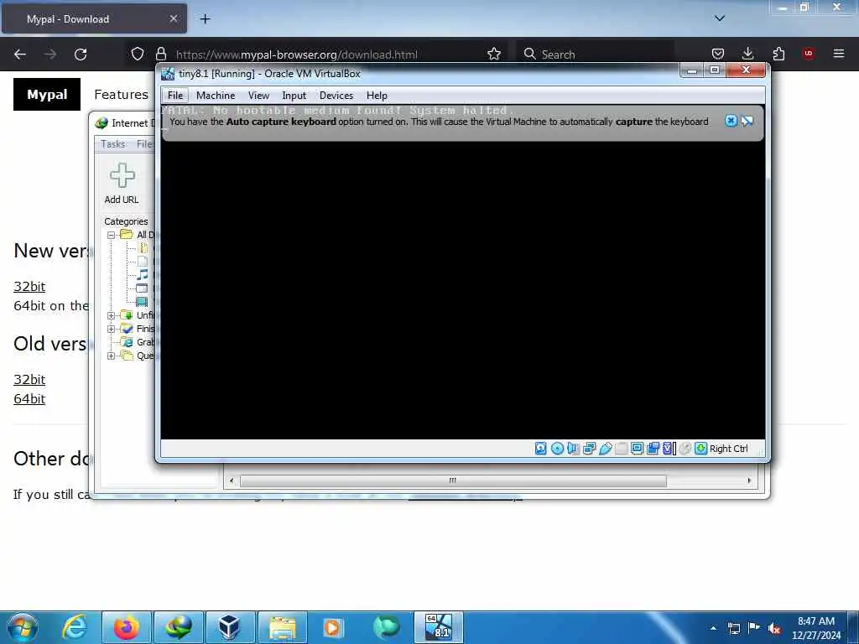Click the muted volume tray icon
Viewport: 859px width, 644px height.
(774, 629)
